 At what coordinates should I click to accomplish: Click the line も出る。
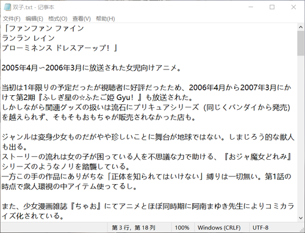coord(15,147)
